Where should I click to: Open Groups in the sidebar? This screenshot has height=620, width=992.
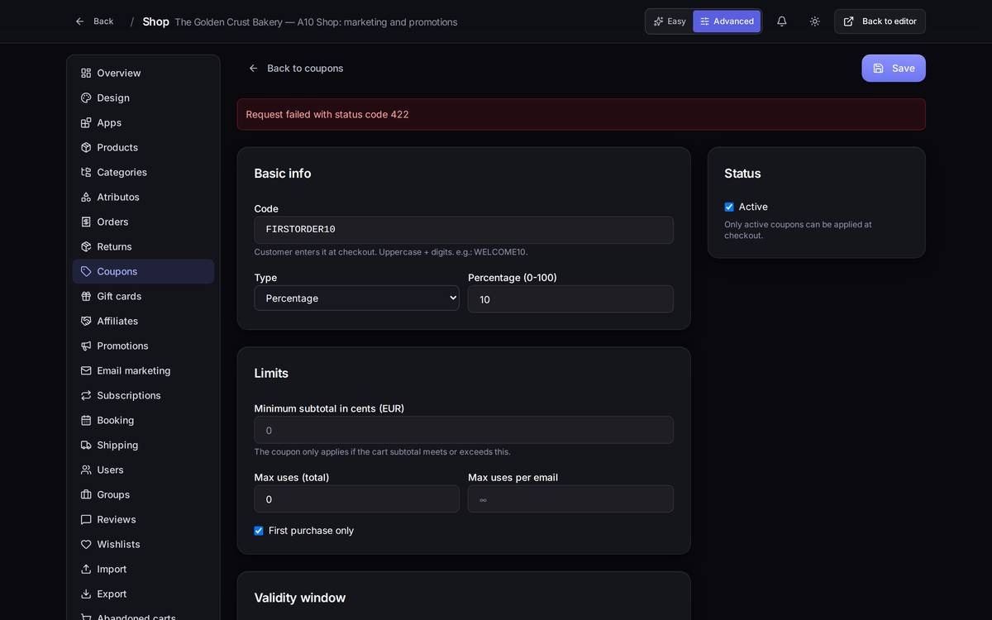tap(143, 494)
